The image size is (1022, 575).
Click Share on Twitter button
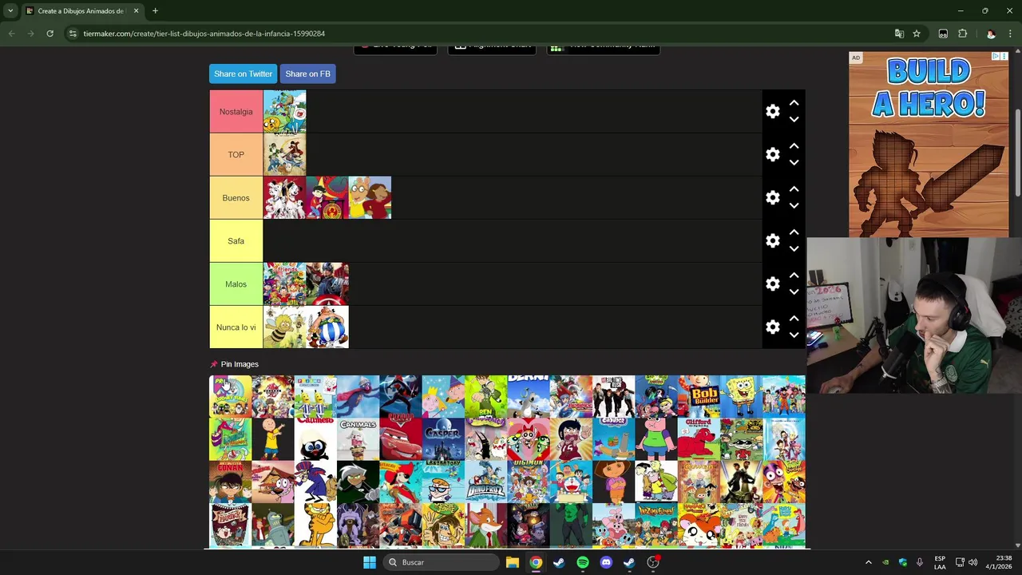pos(243,73)
